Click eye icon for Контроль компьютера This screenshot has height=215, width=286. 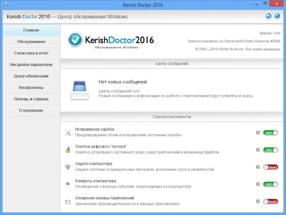(x=68, y=184)
